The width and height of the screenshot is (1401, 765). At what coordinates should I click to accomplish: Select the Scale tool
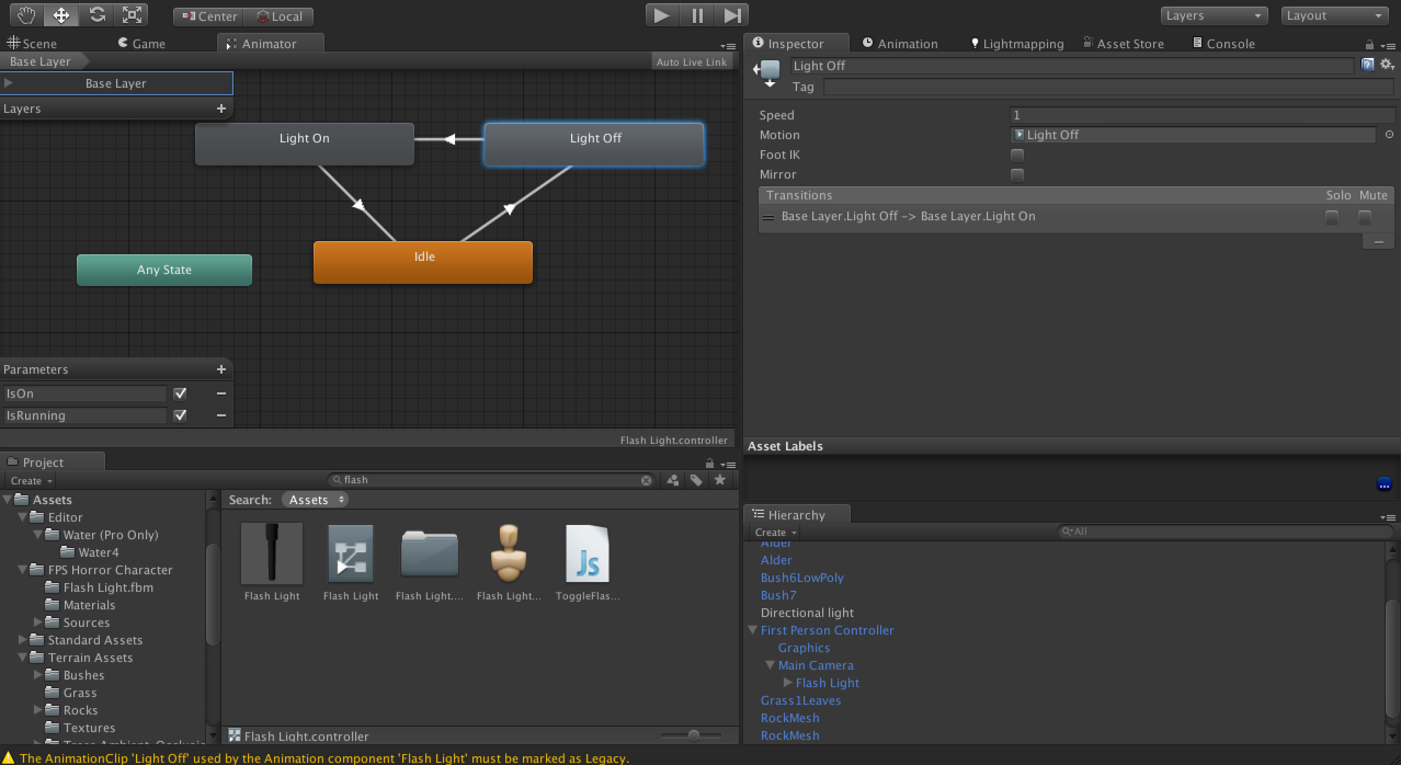click(132, 15)
